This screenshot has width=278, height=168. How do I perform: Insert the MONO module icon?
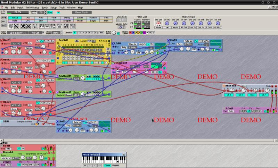click(47, 26)
